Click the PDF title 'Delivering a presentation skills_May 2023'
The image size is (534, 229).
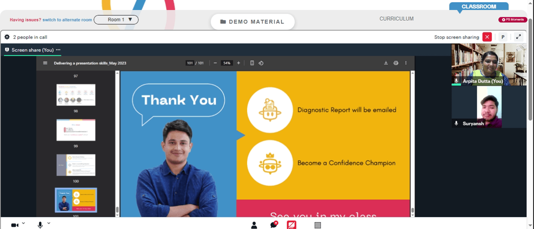coord(90,63)
